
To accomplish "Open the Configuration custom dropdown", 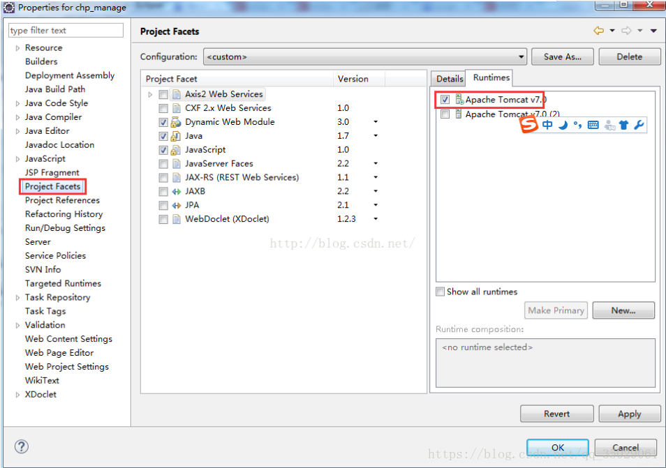I will pos(365,57).
